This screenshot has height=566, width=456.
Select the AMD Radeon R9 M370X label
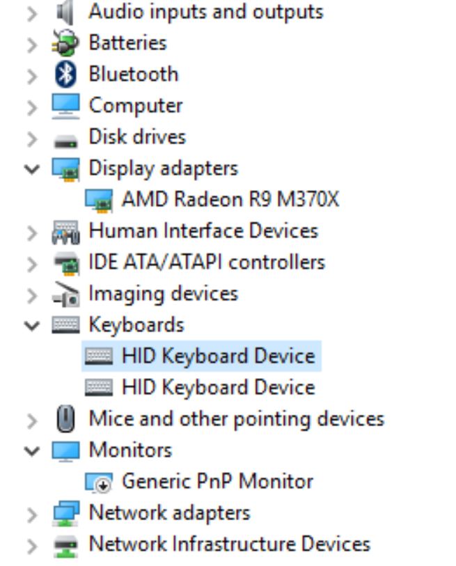click(x=230, y=200)
